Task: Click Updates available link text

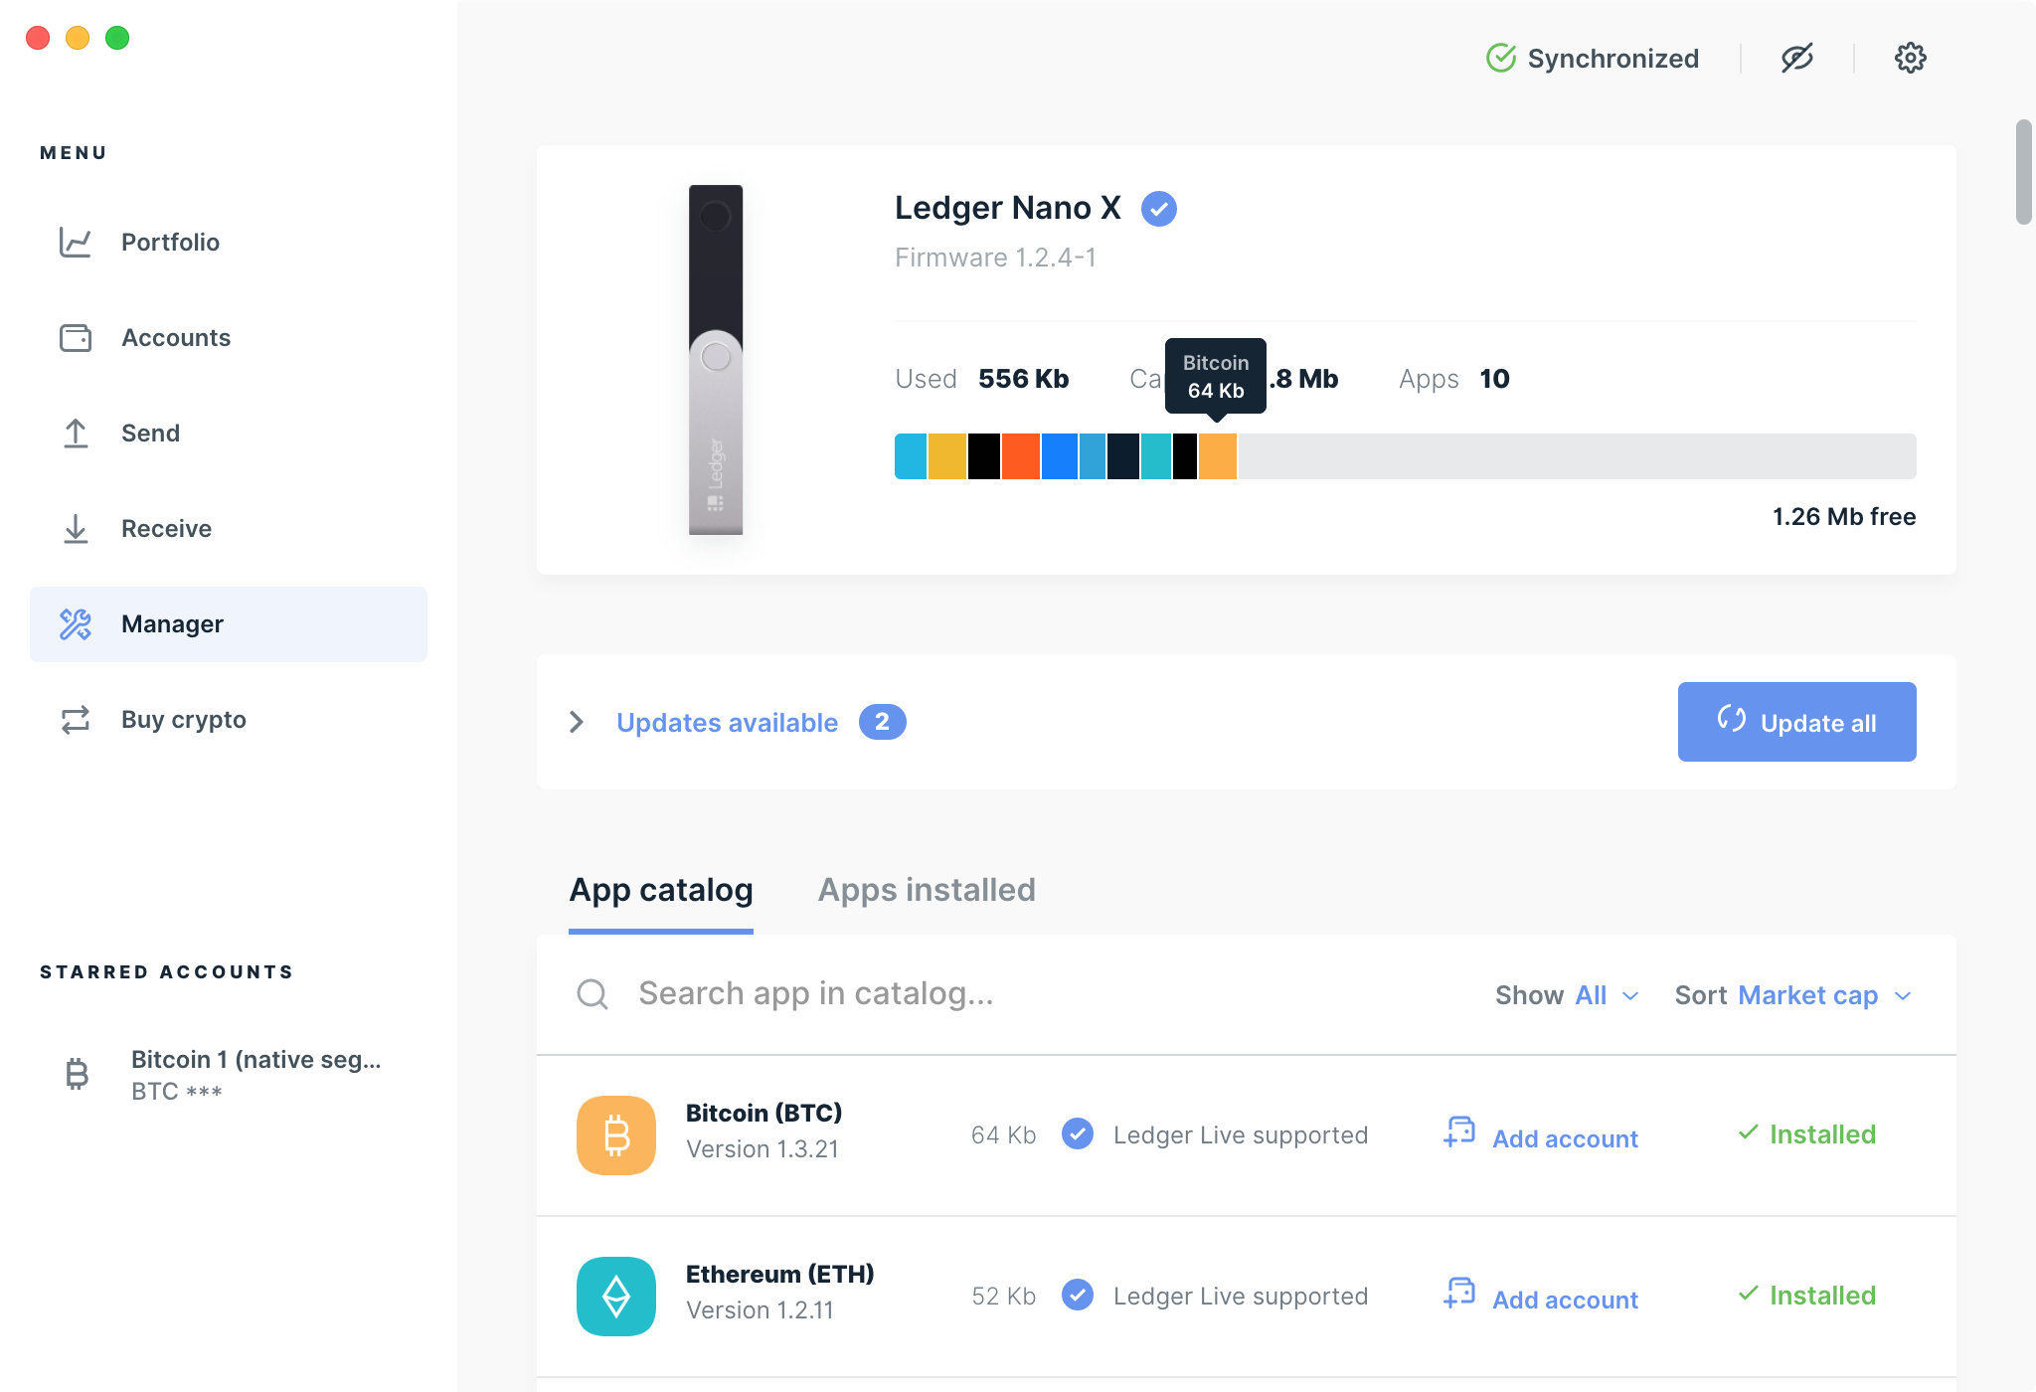Action: click(x=727, y=723)
